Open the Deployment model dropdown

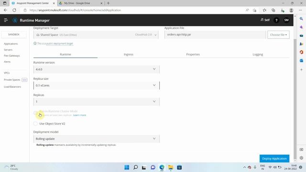point(97,139)
